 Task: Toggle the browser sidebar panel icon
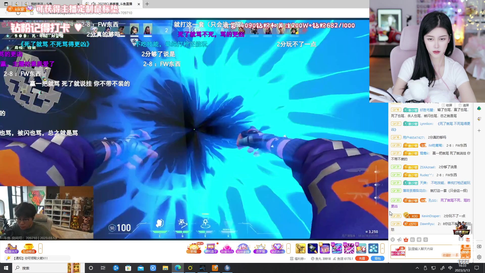[479, 246]
